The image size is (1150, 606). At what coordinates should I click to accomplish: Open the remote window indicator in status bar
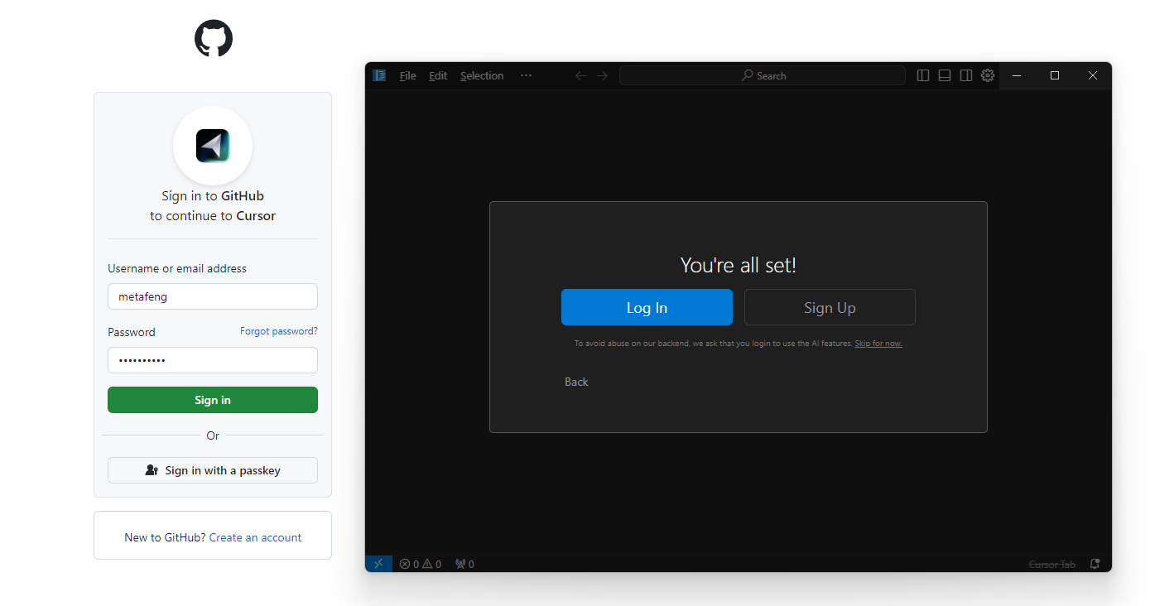pyautogui.click(x=378, y=564)
